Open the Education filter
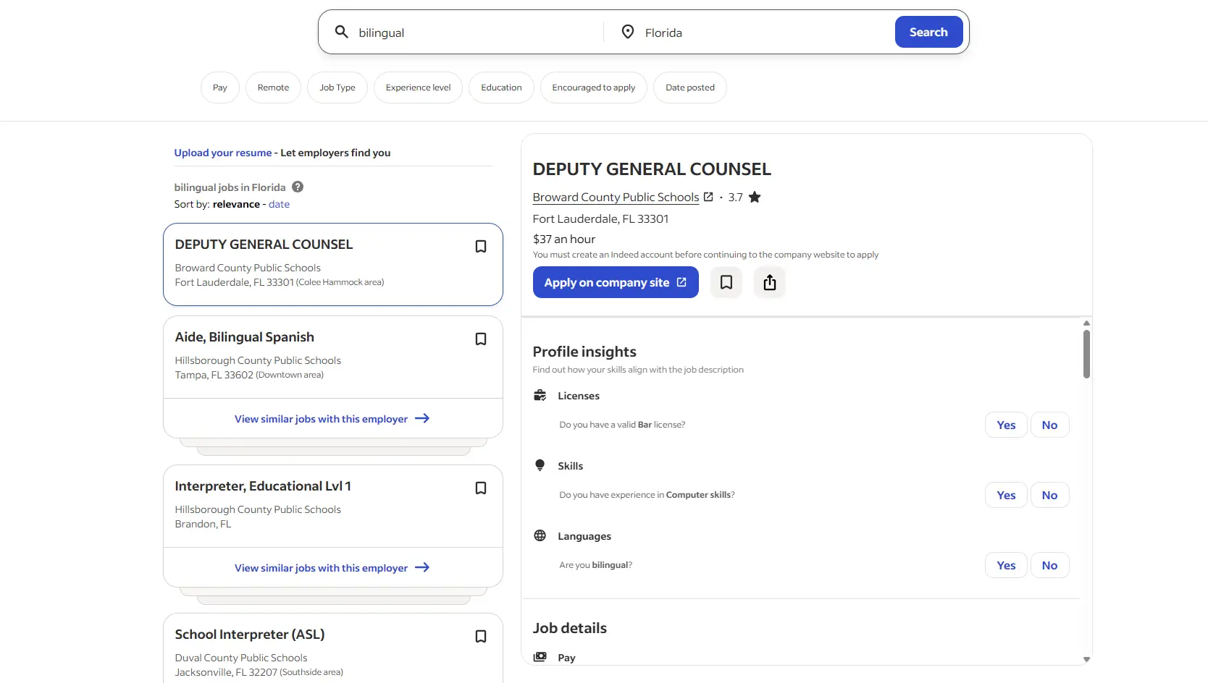 click(x=501, y=88)
